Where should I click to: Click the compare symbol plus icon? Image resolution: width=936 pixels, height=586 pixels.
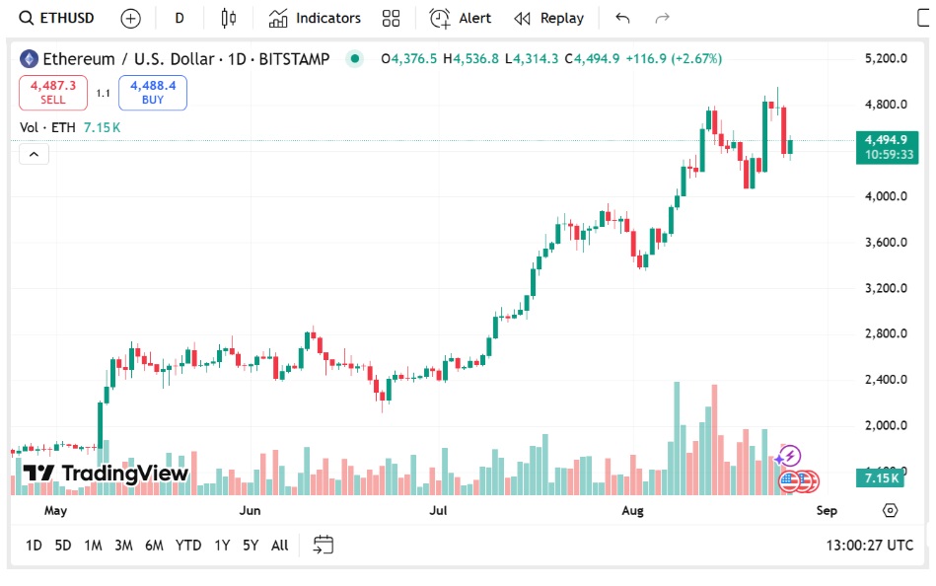129,18
